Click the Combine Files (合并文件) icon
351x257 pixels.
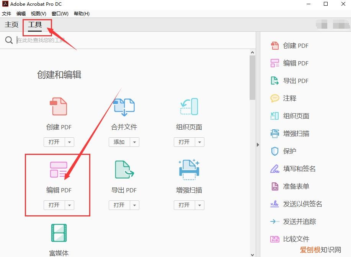(x=124, y=107)
